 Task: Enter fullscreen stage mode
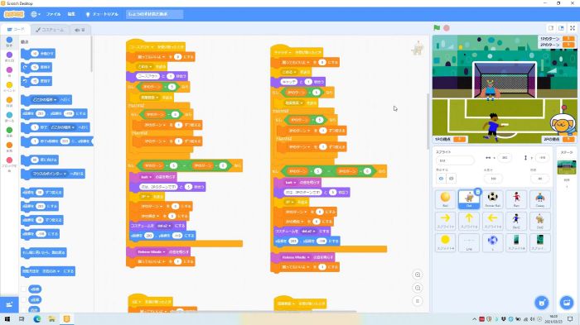pos(573,28)
